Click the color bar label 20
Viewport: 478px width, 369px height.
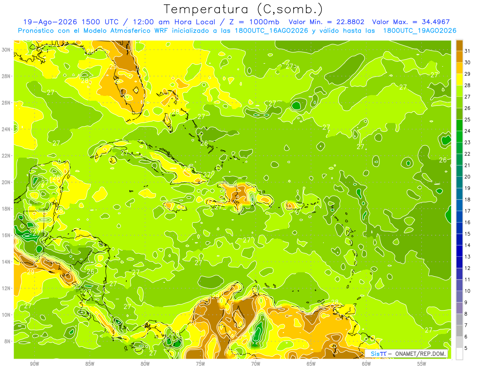coord(468,176)
